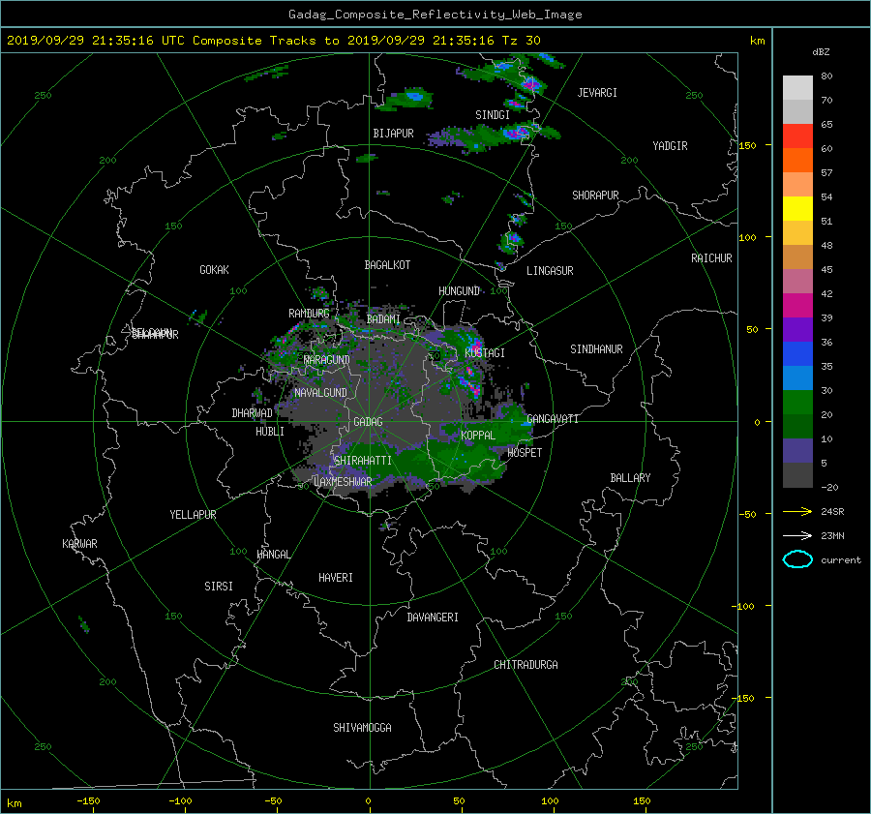Click the red 60 dBZ color swatch
871x814 pixels.
pyautogui.click(x=797, y=136)
